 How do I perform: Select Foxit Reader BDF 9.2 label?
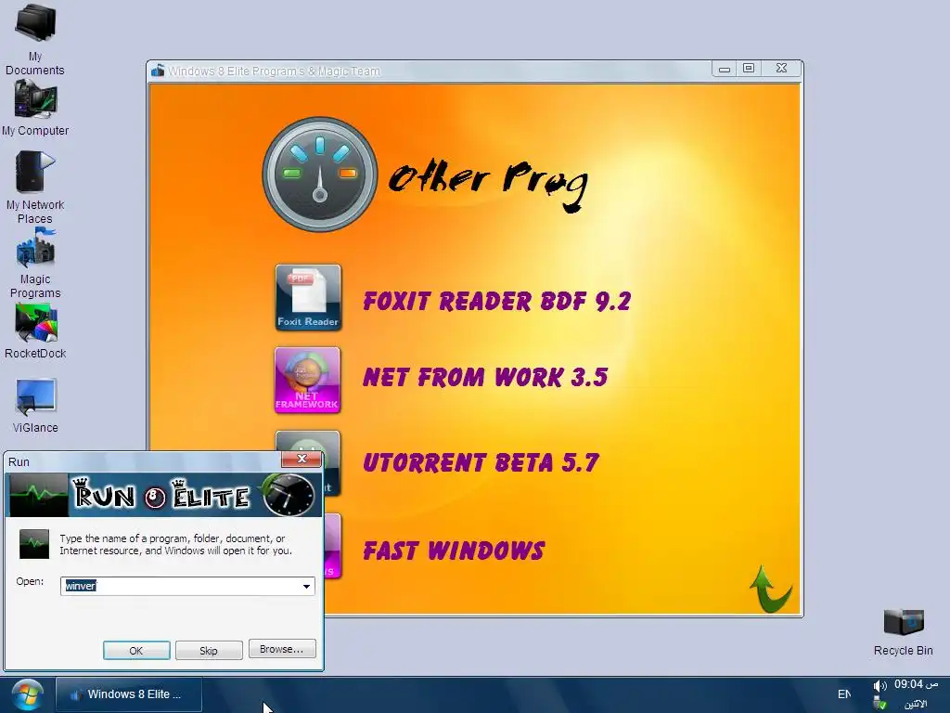click(x=497, y=302)
